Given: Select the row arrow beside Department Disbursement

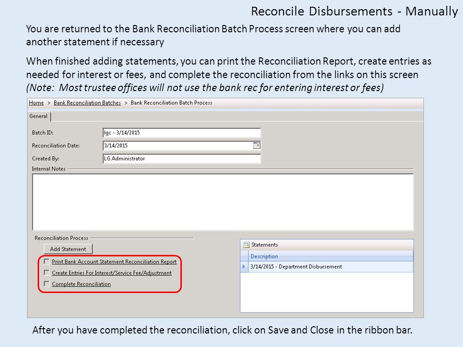Looking at the screenshot, I should 244,267.
